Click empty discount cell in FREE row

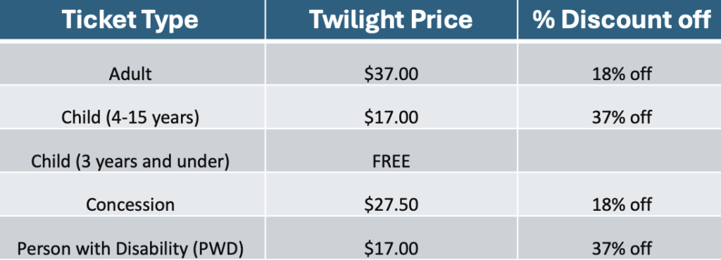coord(620,151)
